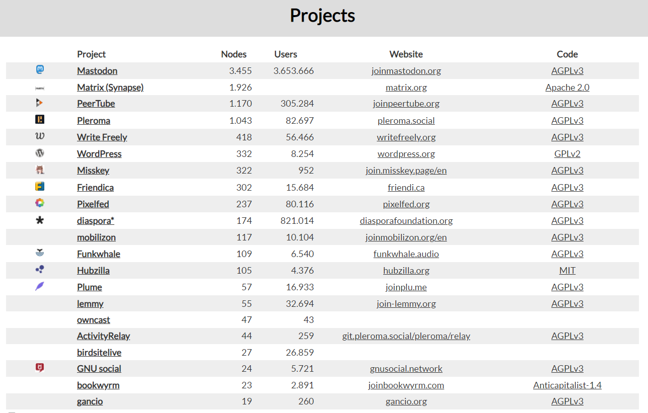This screenshot has height=413, width=648.
Task: Open the mobilizon project link
Action: pos(96,237)
